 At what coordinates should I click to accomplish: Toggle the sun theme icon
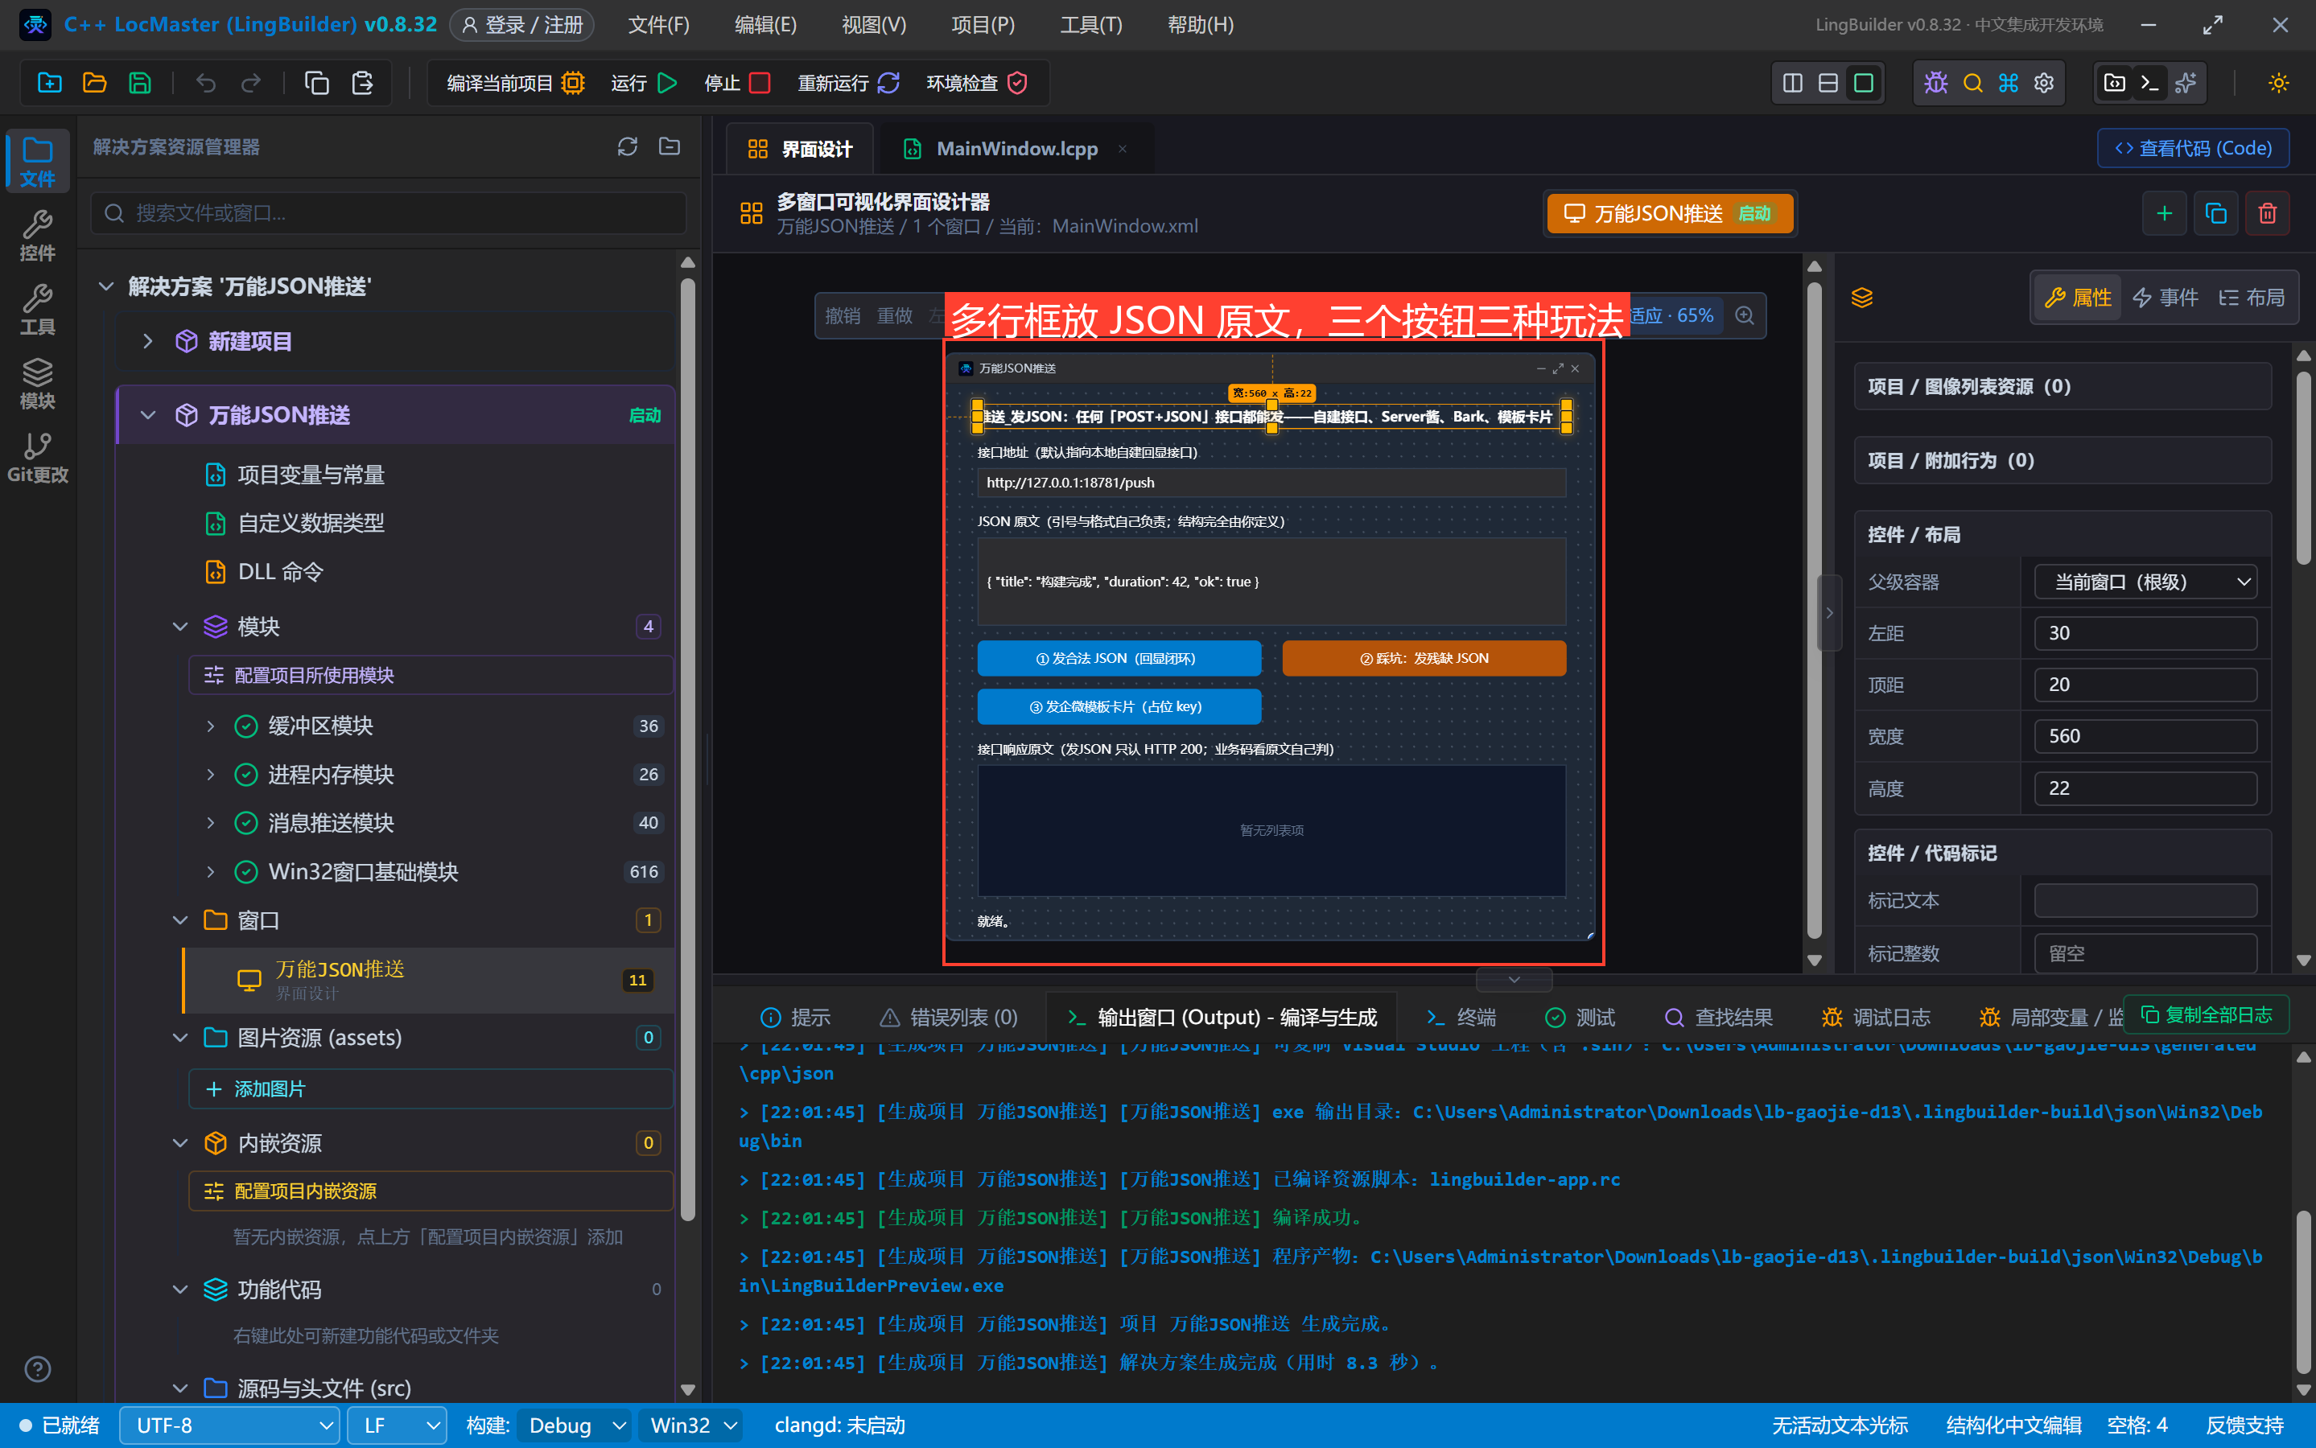[x=2279, y=84]
